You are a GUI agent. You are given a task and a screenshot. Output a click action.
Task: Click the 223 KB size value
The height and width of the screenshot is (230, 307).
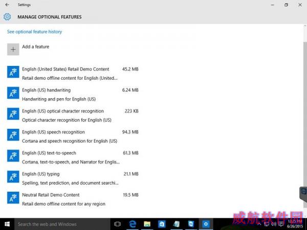click(x=131, y=111)
